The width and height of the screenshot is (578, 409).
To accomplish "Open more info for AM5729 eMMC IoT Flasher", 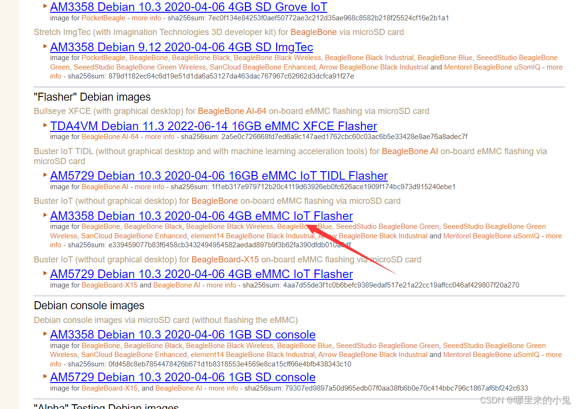I will pyautogui.click(x=221, y=285).
